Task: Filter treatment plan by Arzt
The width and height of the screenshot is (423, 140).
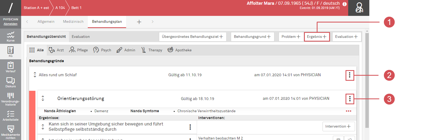Action: (56, 50)
